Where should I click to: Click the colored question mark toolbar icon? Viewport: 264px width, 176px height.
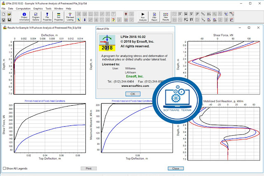coord(113,20)
